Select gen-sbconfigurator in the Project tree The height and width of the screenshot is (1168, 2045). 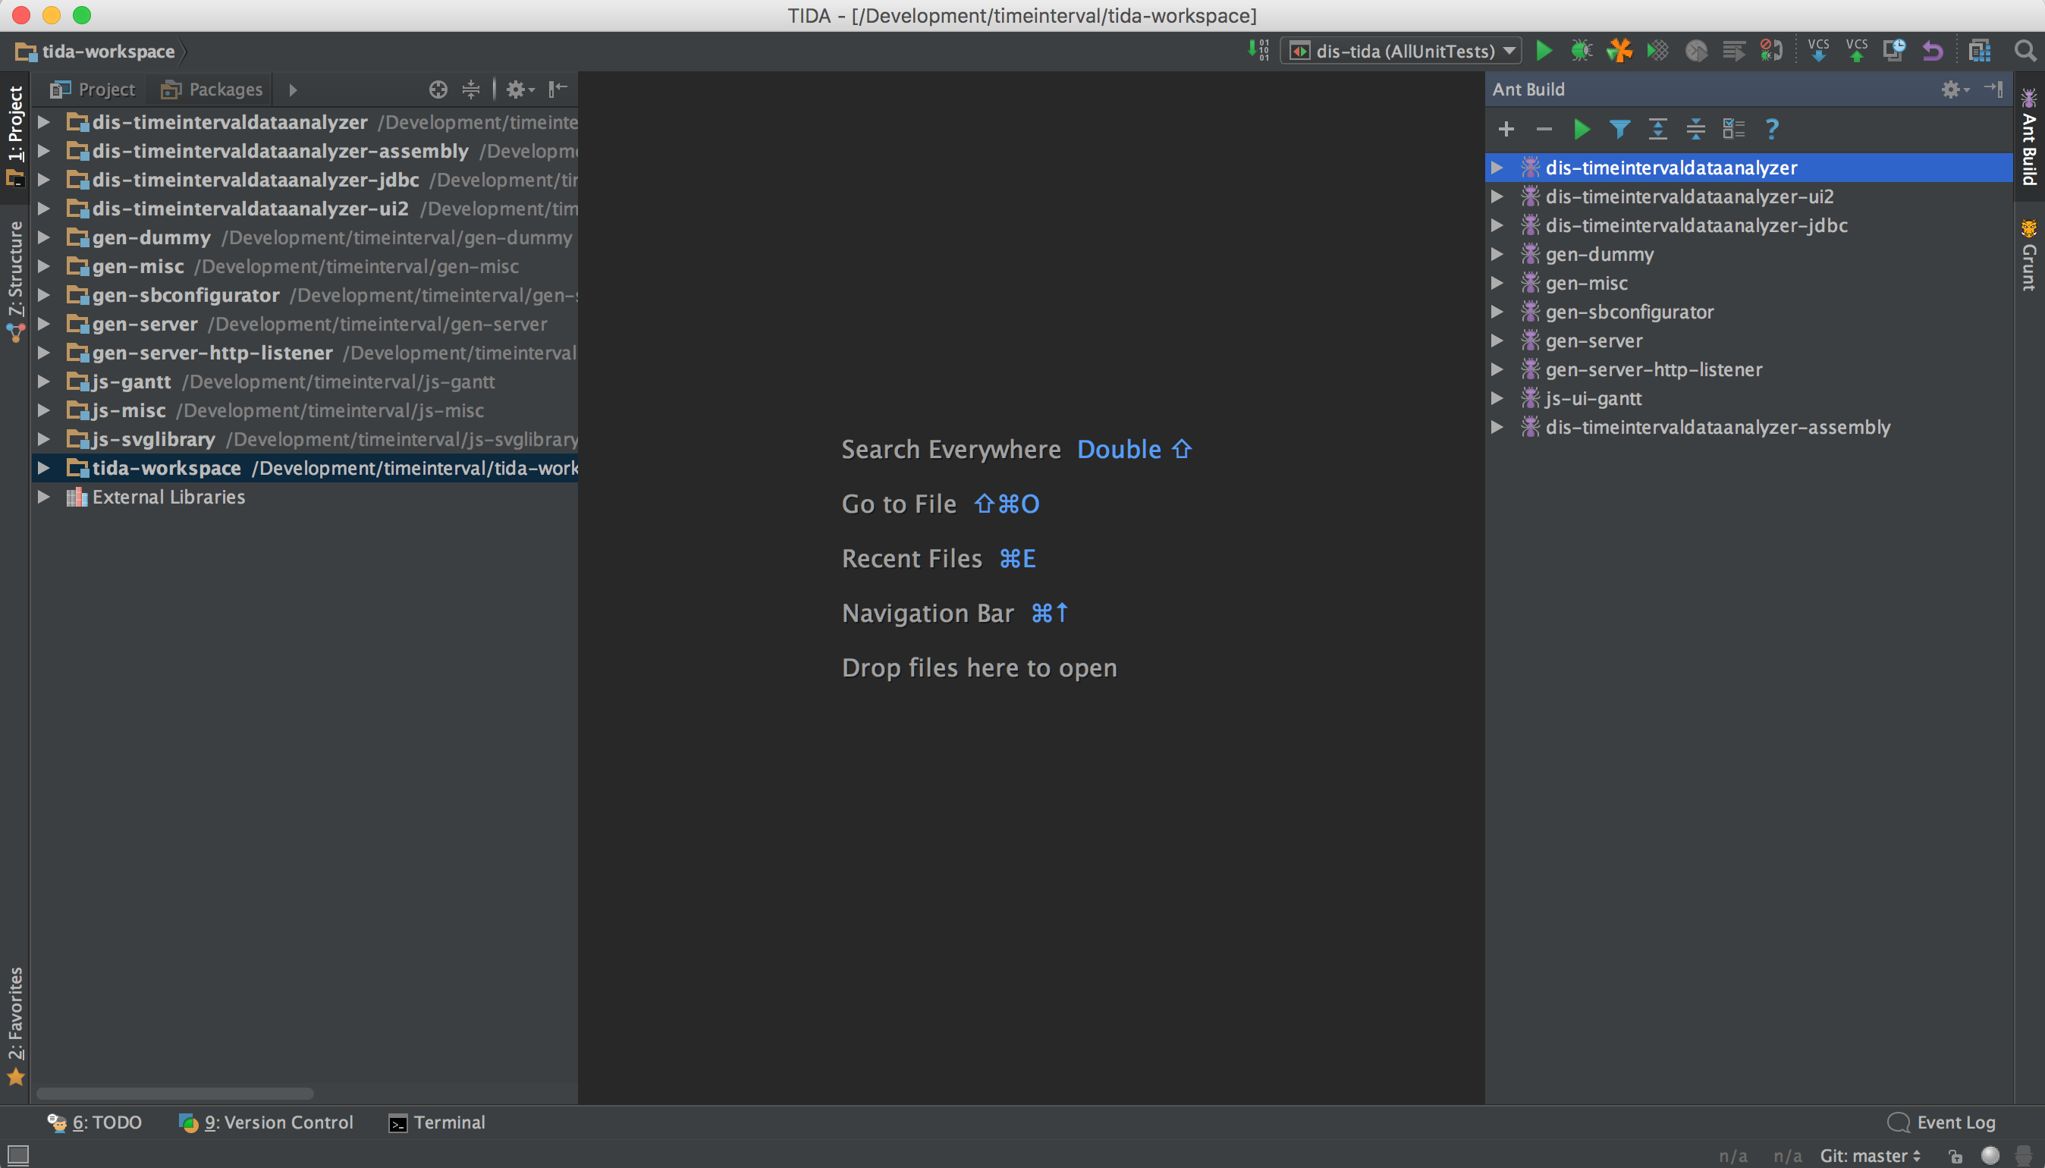(x=305, y=295)
